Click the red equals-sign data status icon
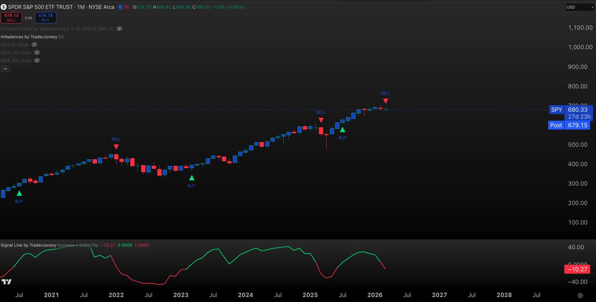This screenshot has width=596, height=302. (x=127, y=7)
